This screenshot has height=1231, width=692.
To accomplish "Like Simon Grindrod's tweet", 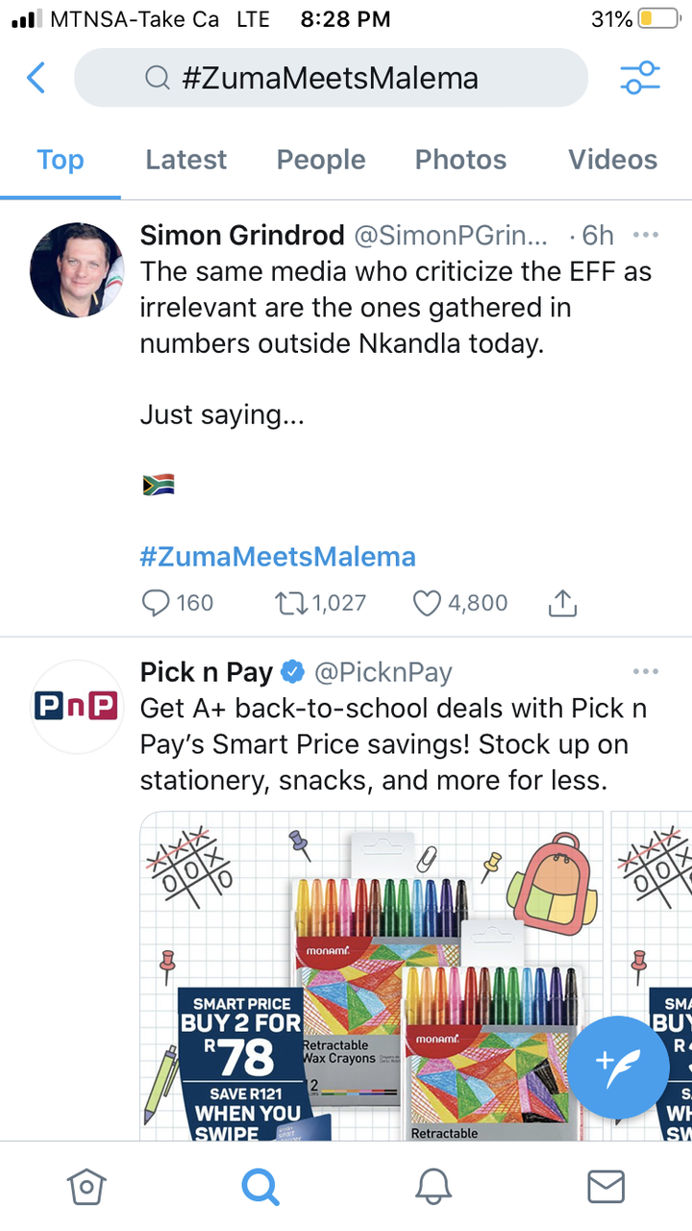I will point(426,603).
